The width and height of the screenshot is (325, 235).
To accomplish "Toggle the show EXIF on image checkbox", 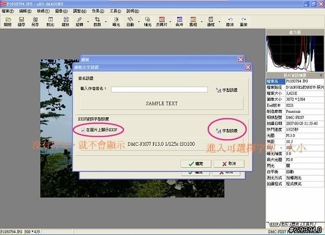I will (x=83, y=130).
